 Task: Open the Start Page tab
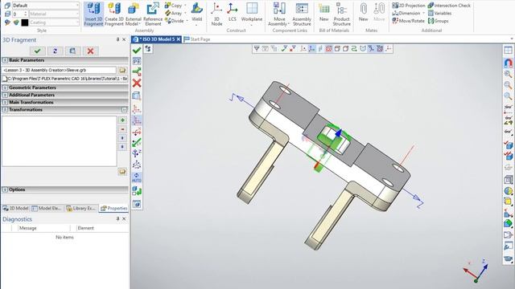(197, 39)
